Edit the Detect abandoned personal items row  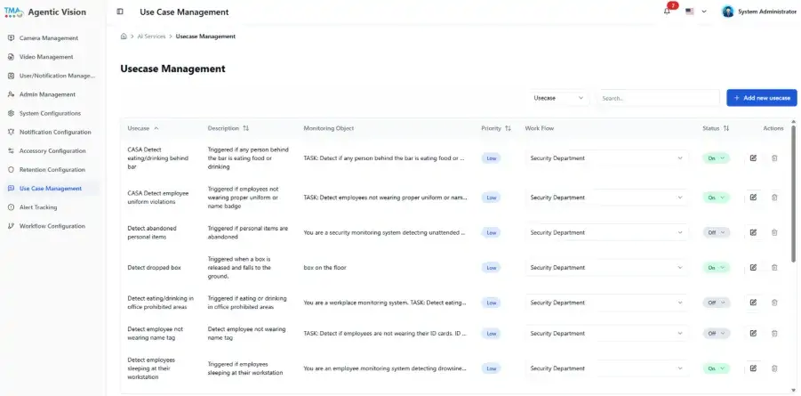coord(753,232)
